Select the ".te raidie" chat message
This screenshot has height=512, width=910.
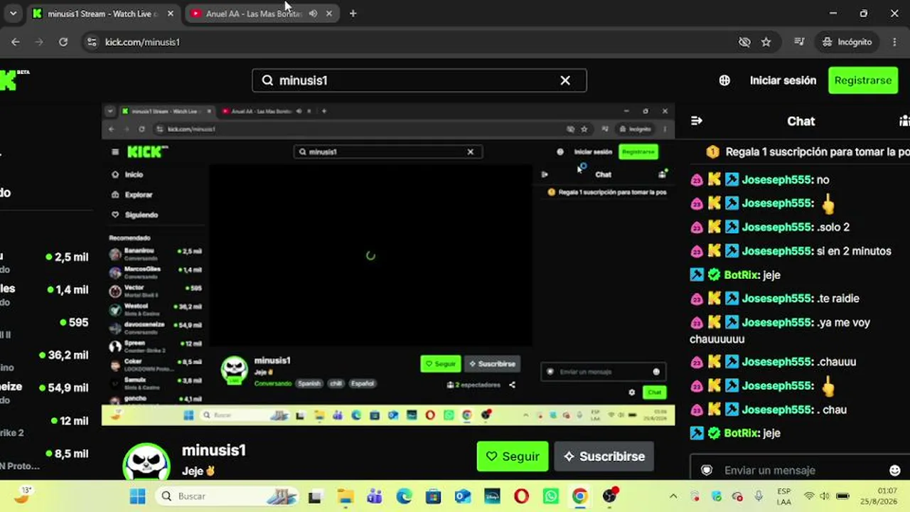pos(837,299)
